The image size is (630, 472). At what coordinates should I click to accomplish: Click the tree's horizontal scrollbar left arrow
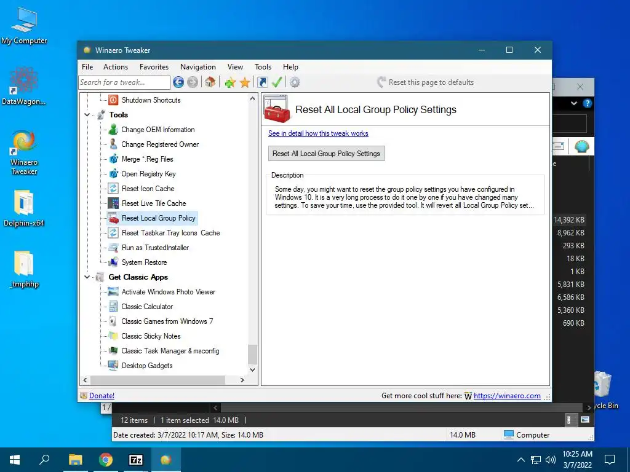[x=85, y=380]
